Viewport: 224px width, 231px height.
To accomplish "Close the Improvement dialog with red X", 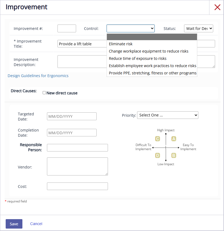I will click(217, 7).
